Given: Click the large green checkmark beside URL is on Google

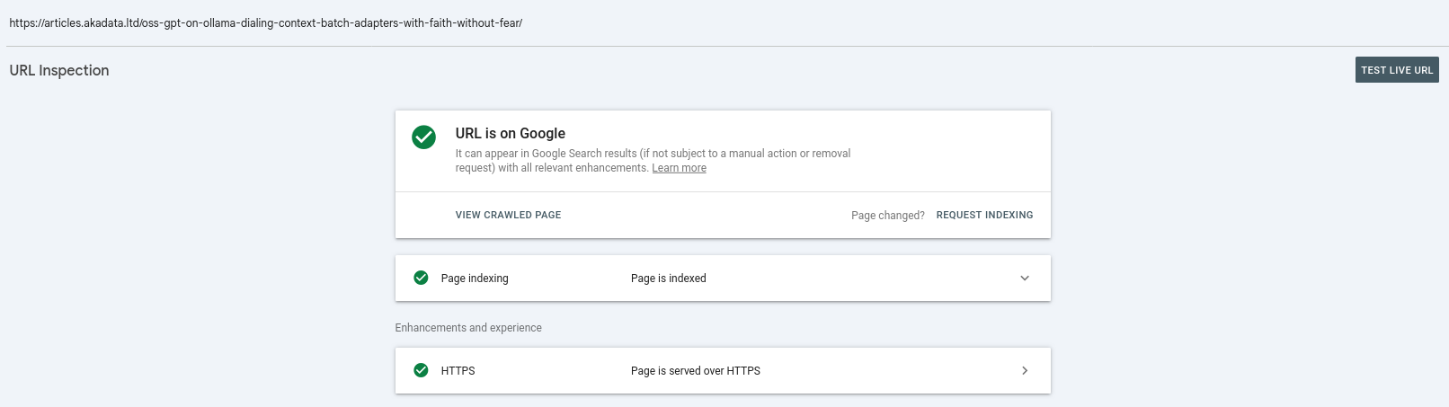Looking at the screenshot, I should (x=423, y=137).
